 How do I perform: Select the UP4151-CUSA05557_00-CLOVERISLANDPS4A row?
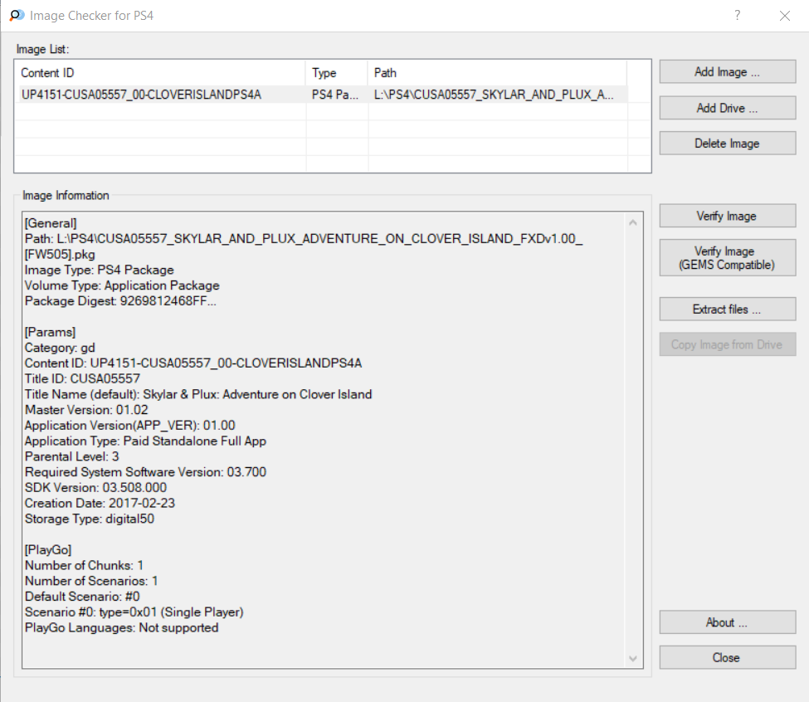tap(321, 95)
